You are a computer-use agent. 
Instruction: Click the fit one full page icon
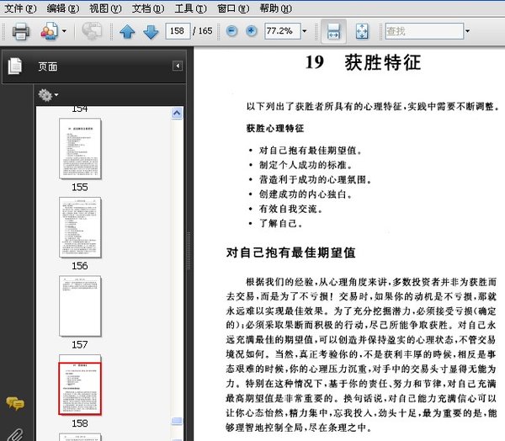[x=362, y=31]
